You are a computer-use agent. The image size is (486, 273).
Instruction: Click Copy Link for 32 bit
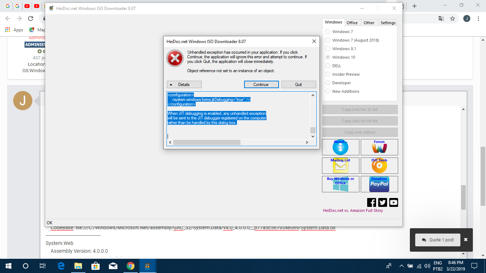tap(360, 109)
